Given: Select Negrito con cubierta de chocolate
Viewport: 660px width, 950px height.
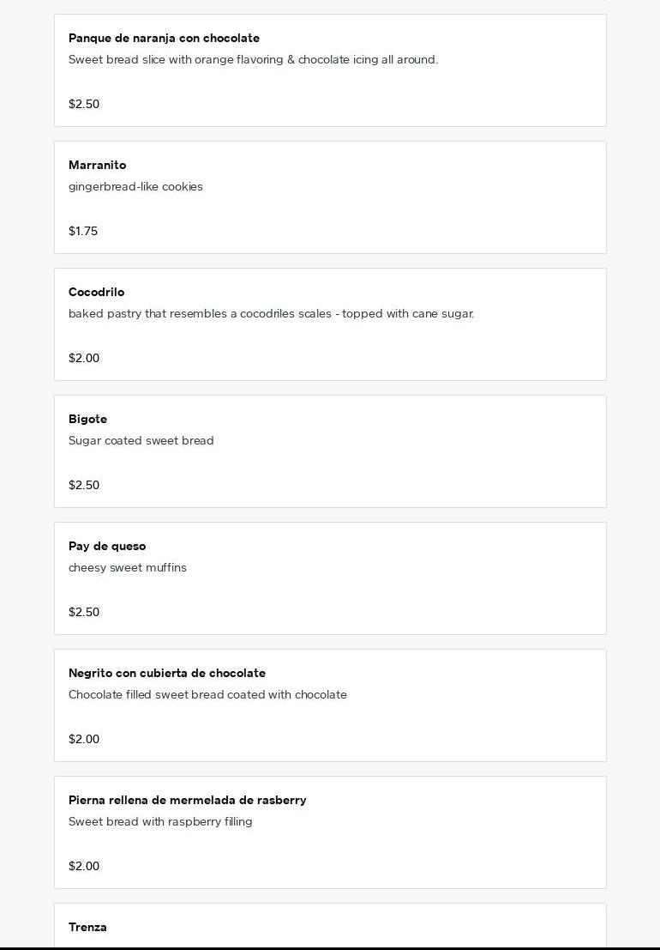Looking at the screenshot, I should 330,705.
